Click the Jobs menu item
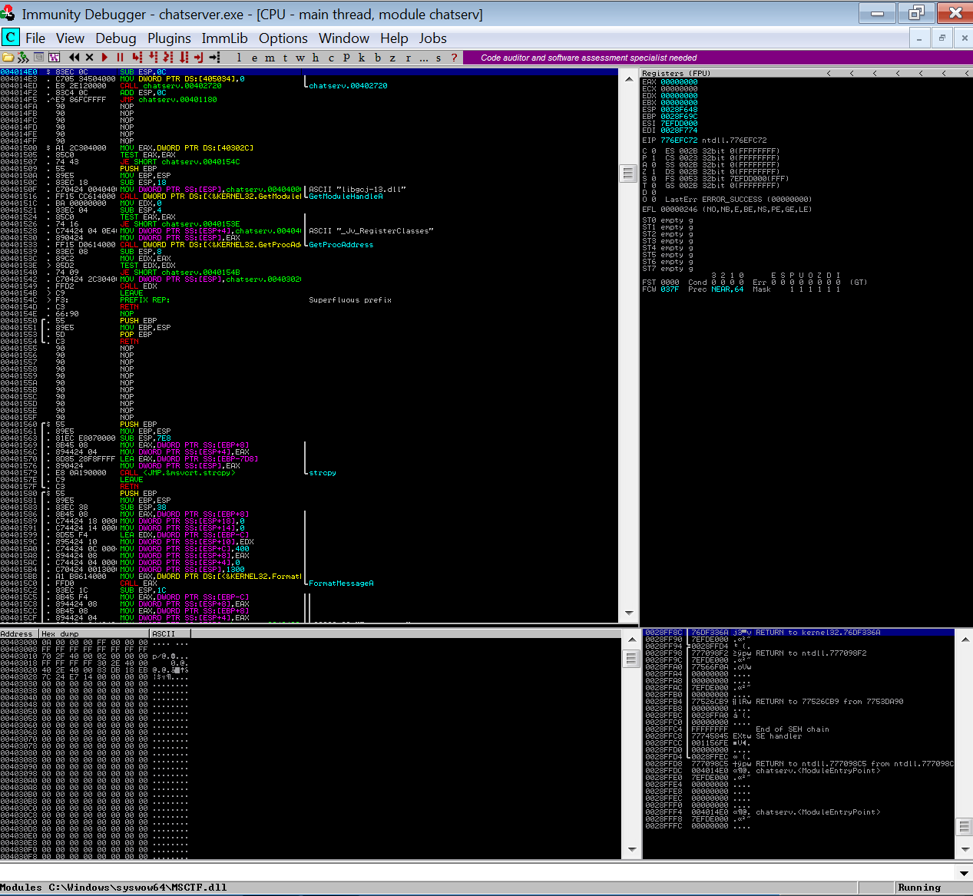The image size is (973, 896). coord(432,38)
